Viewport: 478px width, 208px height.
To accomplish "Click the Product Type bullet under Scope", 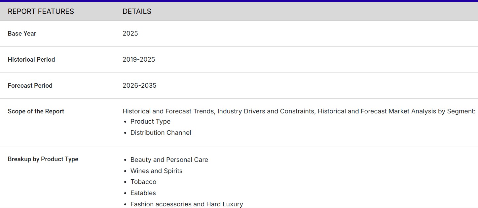I will (150, 122).
